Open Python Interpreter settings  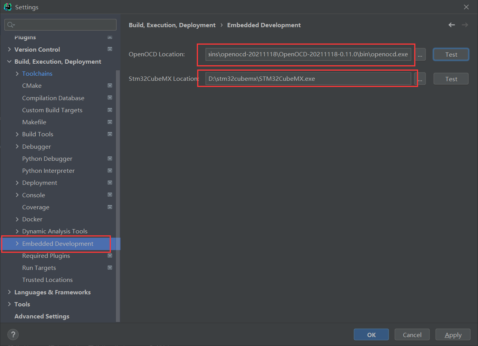coord(48,170)
